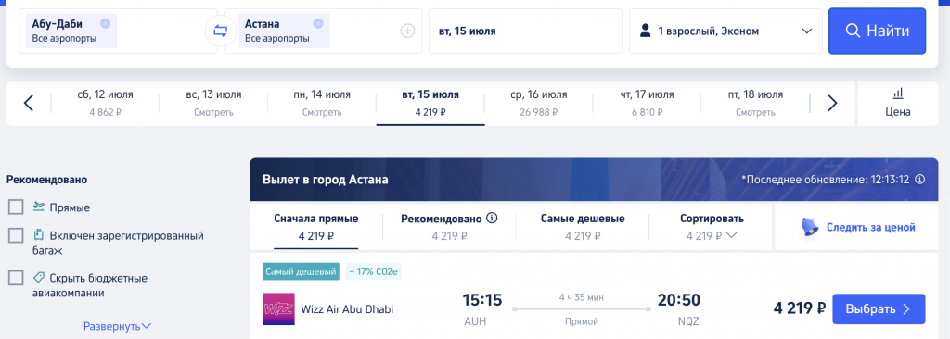
Task: Choose Wizz Air flight with Выбрать
Action: 879,308
